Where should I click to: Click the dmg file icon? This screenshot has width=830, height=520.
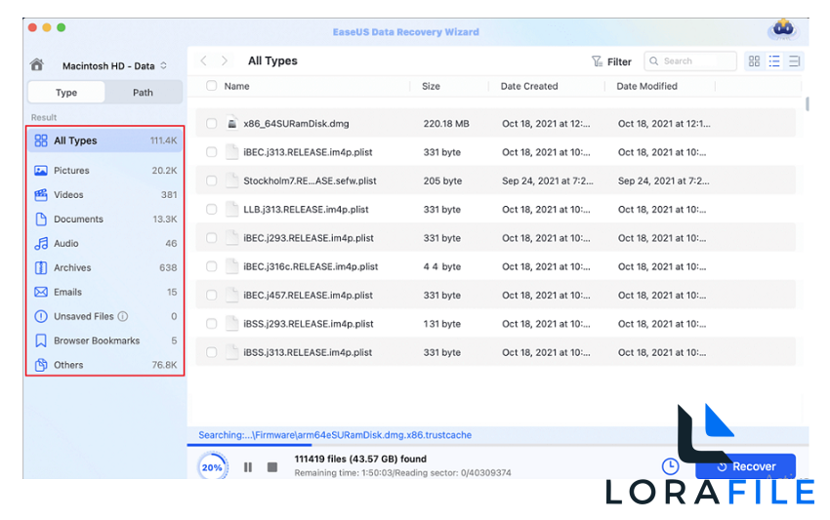231,124
